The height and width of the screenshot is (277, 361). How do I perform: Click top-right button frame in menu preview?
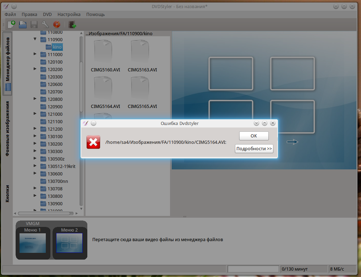pyautogui.click(x=292, y=74)
